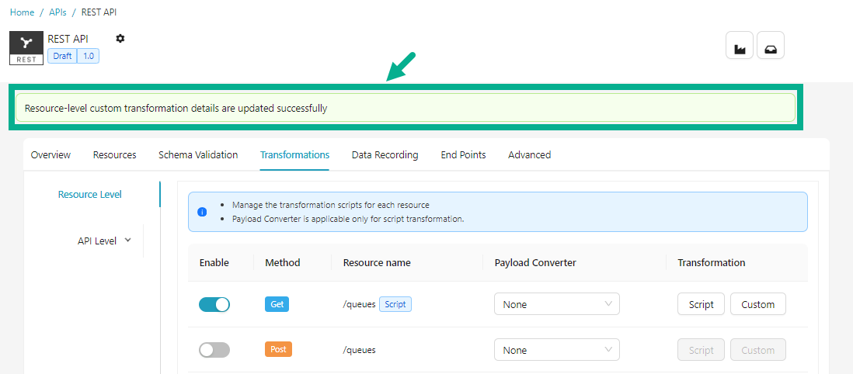Open Payload Converter dropdown for Get /queues

tap(556, 304)
